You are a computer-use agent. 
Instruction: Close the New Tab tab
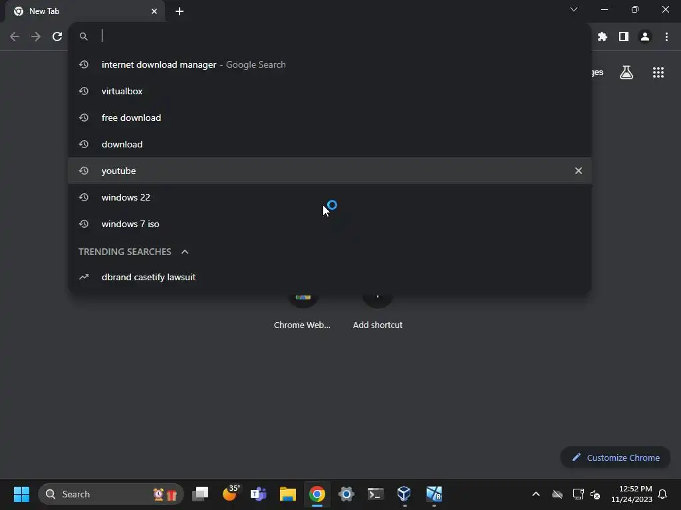(154, 11)
